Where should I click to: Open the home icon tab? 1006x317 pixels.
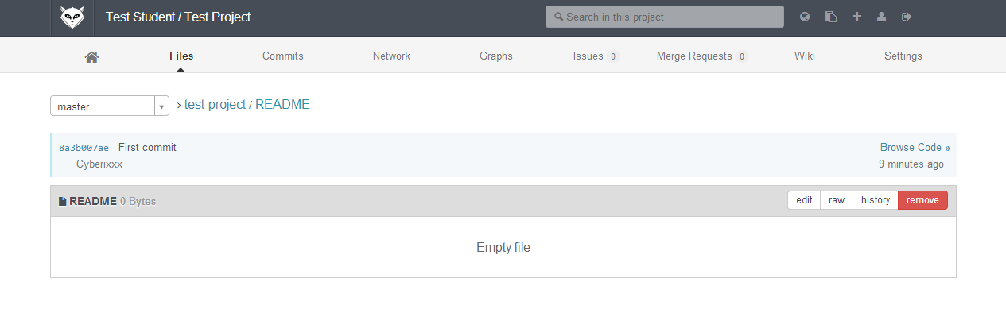tap(91, 56)
